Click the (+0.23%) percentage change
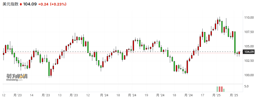Image resolution: width=258 pixels, height=100 pixels. coord(58,4)
